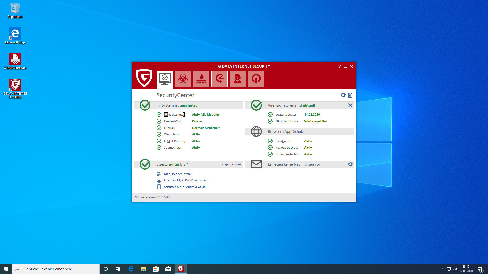The width and height of the screenshot is (488, 274).
Task: Toggle BankGuard Aktiv status
Action: 308,141
